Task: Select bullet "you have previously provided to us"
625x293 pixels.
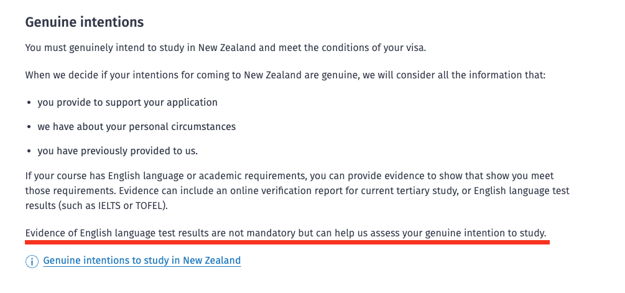Action: click(118, 151)
